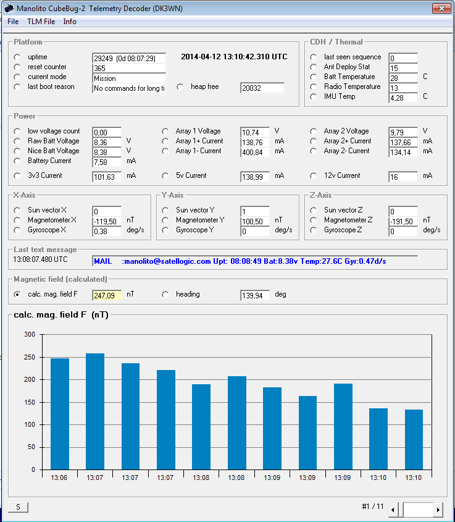Open the TLM File menu

click(x=41, y=22)
